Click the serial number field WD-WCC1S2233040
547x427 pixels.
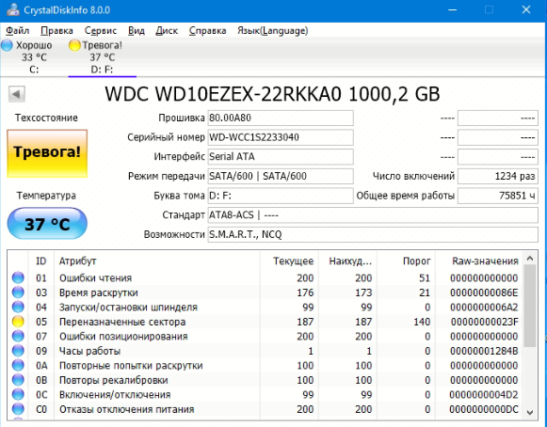coord(281,137)
